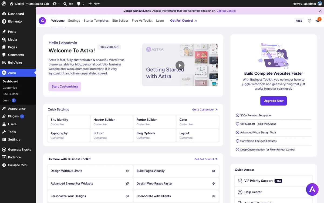Open the Blog Options quick setting

[x=154, y=135]
